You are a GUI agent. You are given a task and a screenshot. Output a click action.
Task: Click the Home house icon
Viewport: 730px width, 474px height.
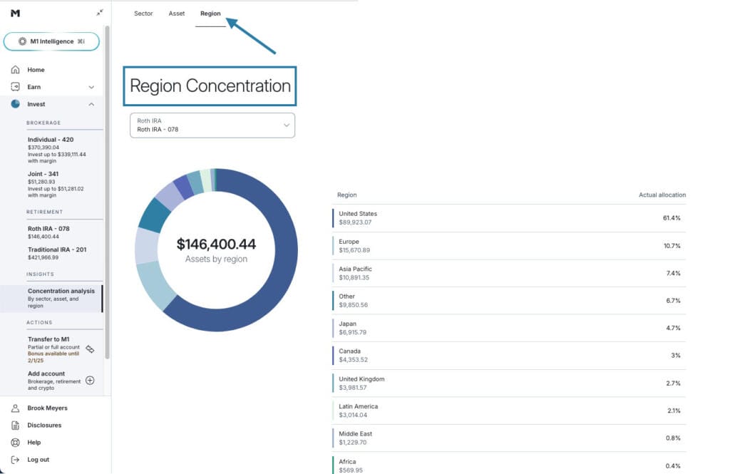point(16,70)
